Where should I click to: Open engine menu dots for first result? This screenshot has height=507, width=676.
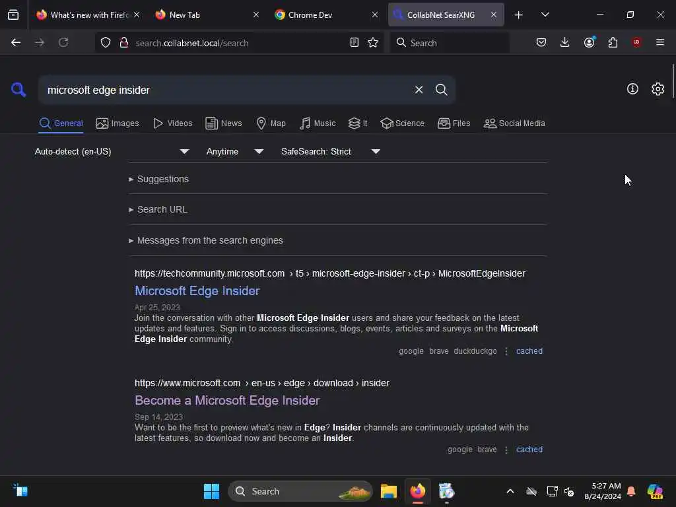506,351
